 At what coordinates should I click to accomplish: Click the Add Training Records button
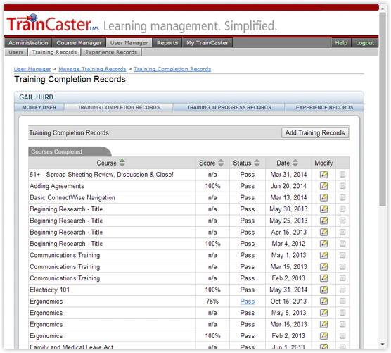point(315,132)
